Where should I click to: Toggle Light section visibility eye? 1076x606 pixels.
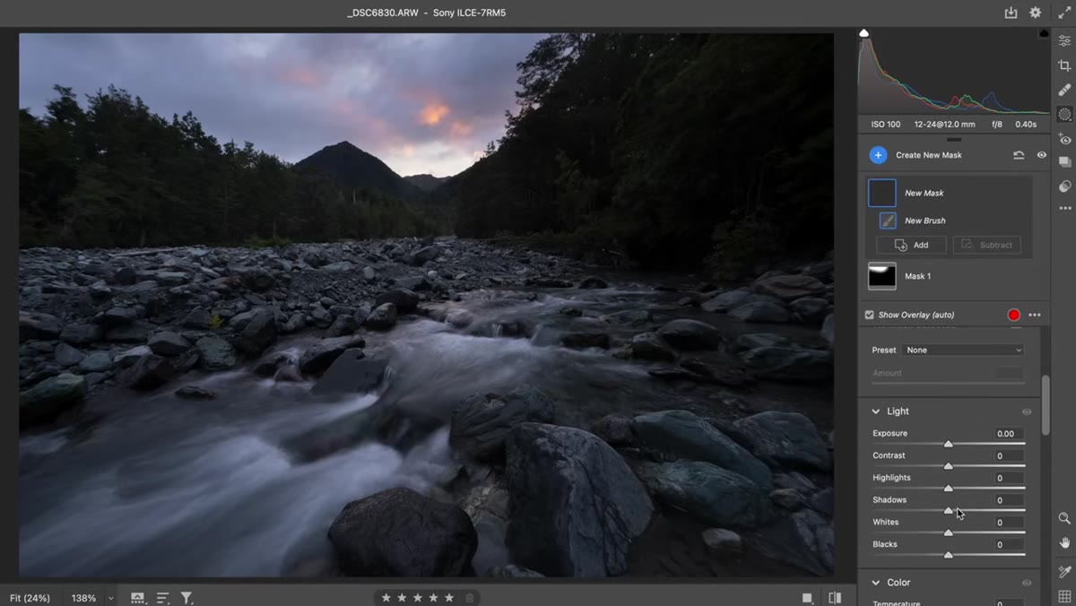pos(1027,411)
